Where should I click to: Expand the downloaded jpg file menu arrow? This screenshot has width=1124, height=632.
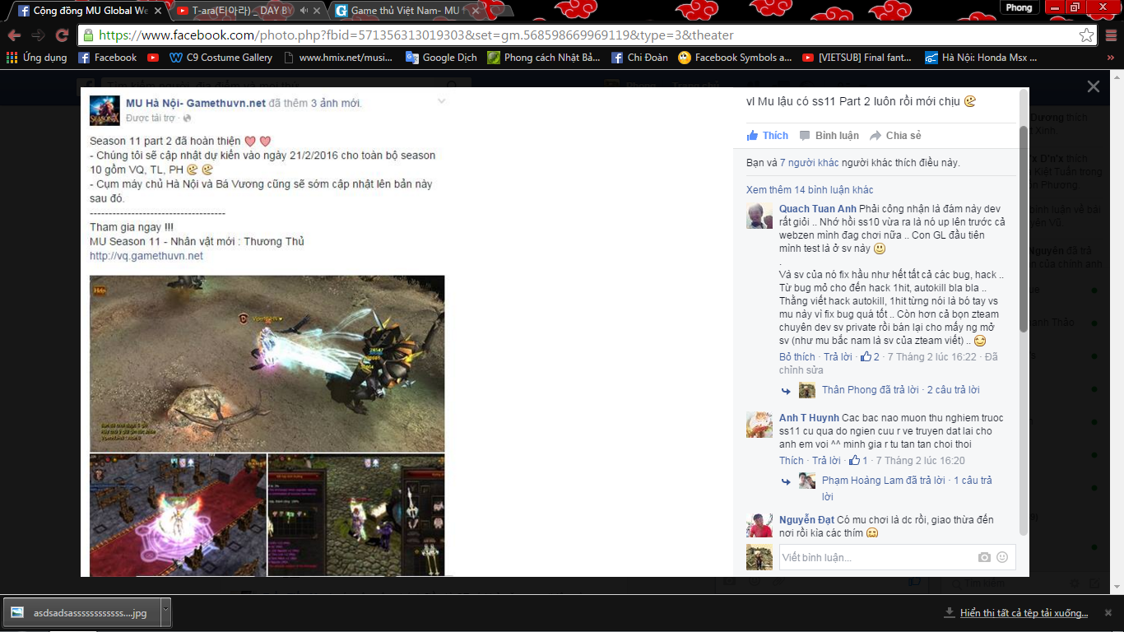click(x=165, y=612)
